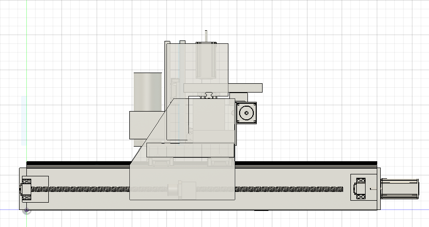Select the cylindrical spindle body on the left
This screenshot has width=429, height=227.
[147, 92]
